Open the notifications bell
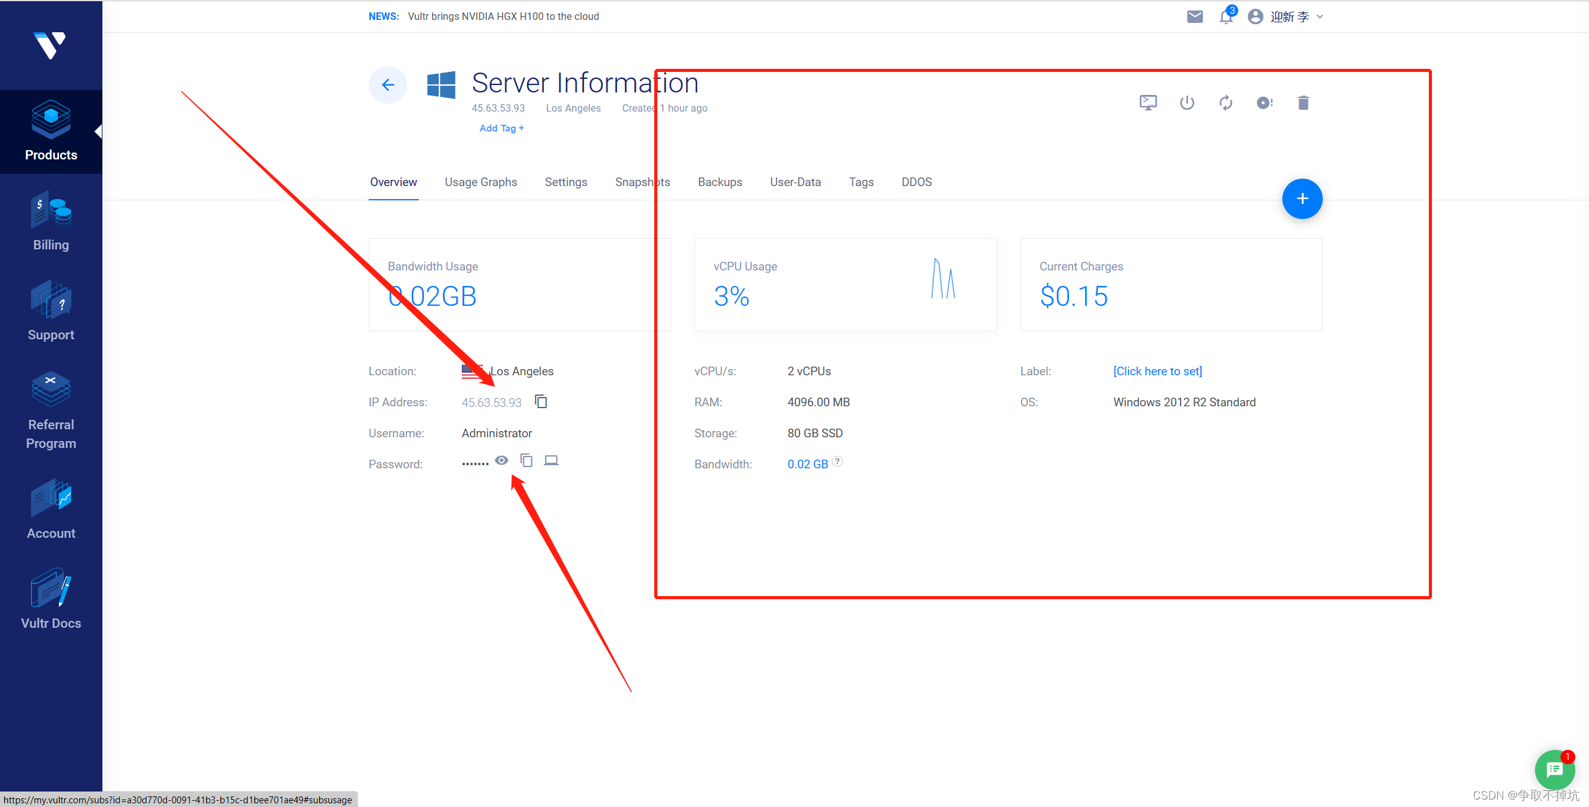The width and height of the screenshot is (1589, 807). point(1226,17)
